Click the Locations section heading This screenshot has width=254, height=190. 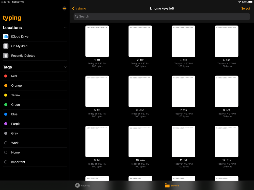click(12, 28)
